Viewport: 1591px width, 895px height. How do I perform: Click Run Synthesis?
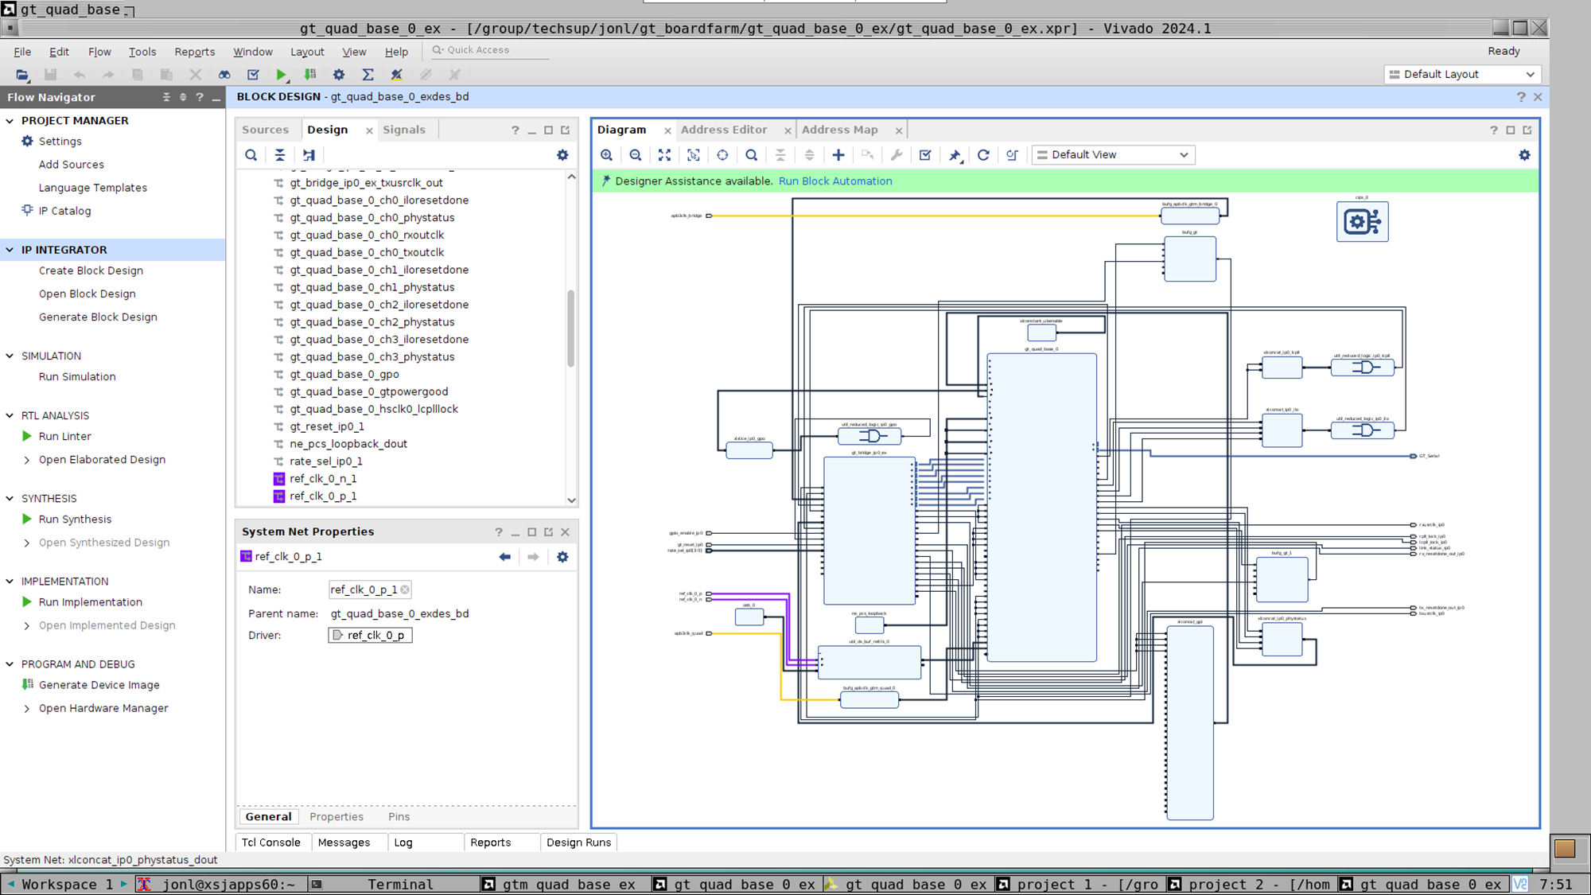click(75, 519)
